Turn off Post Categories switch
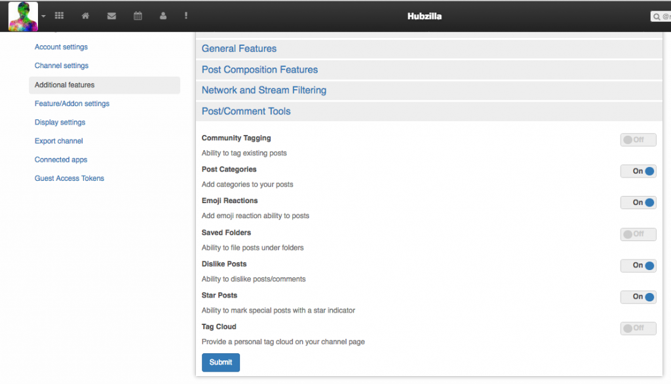Viewport: 671px width, 384px height. tap(638, 171)
